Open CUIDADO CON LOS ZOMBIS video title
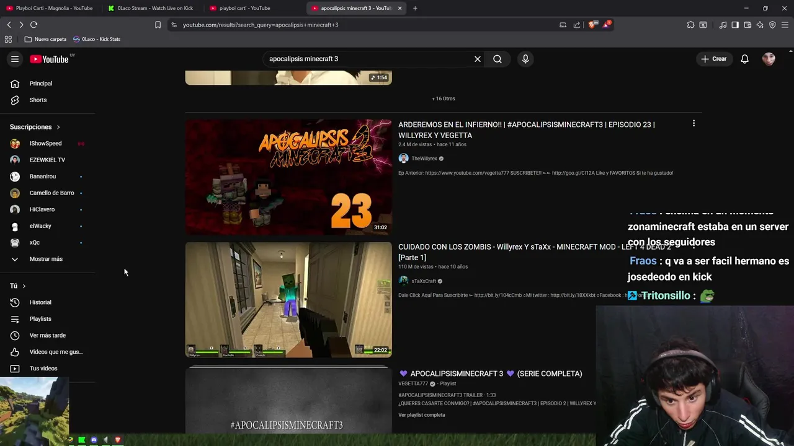This screenshot has width=794, height=446. coord(535,252)
